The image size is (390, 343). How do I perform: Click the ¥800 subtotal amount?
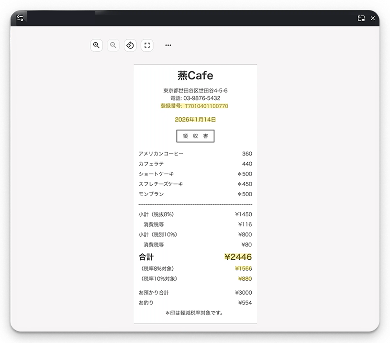[x=245, y=234]
